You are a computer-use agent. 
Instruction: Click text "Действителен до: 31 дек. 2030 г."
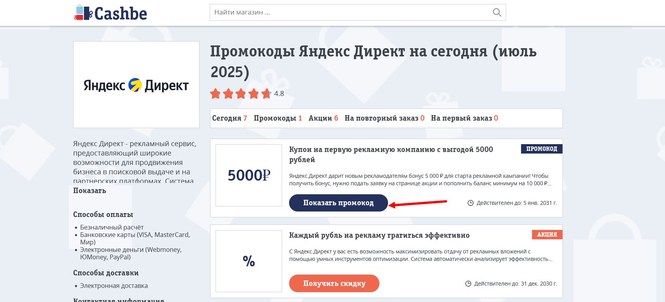516,284
